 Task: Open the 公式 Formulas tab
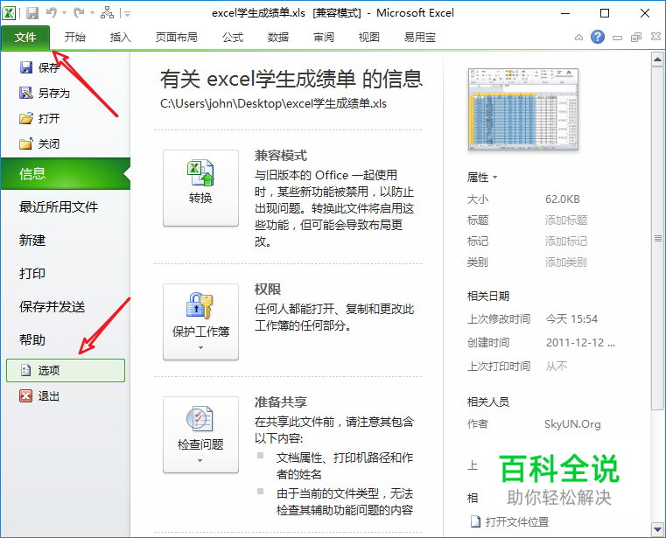(232, 38)
